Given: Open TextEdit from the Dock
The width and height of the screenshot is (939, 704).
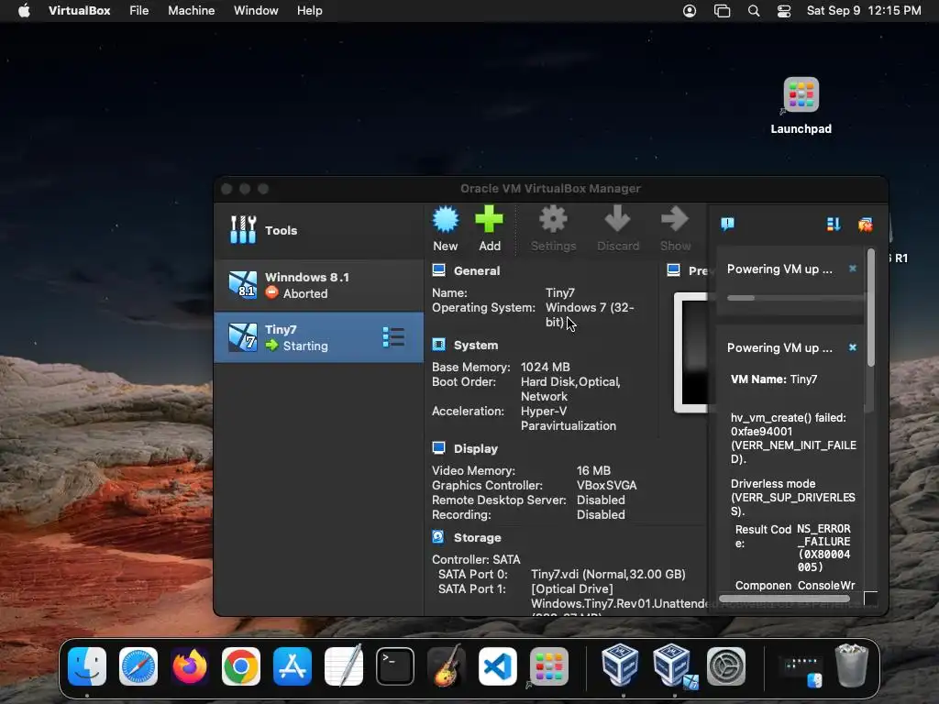Looking at the screenshot, I should 344,665.
